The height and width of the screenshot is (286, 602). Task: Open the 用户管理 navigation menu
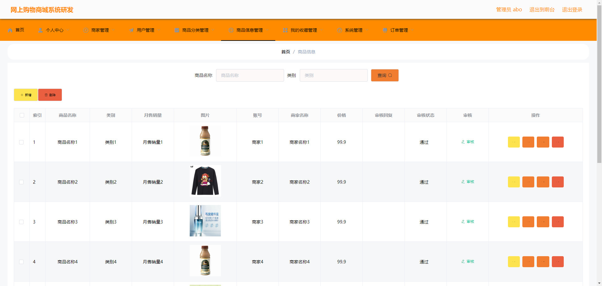click(x=145, y=30)
